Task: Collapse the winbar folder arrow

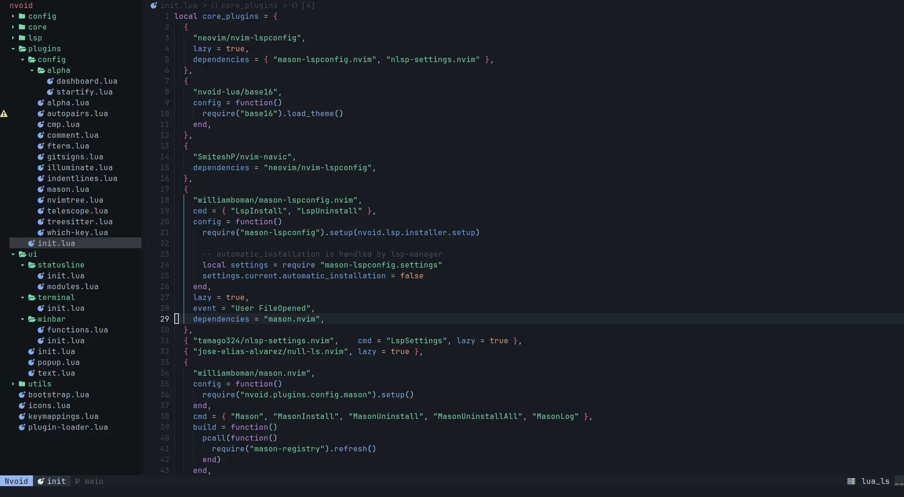Action: (x=23, y=319)
